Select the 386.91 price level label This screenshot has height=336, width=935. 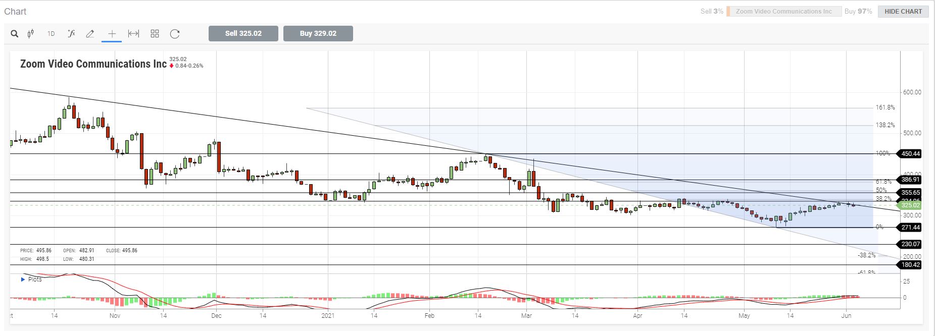coord(908,180)
